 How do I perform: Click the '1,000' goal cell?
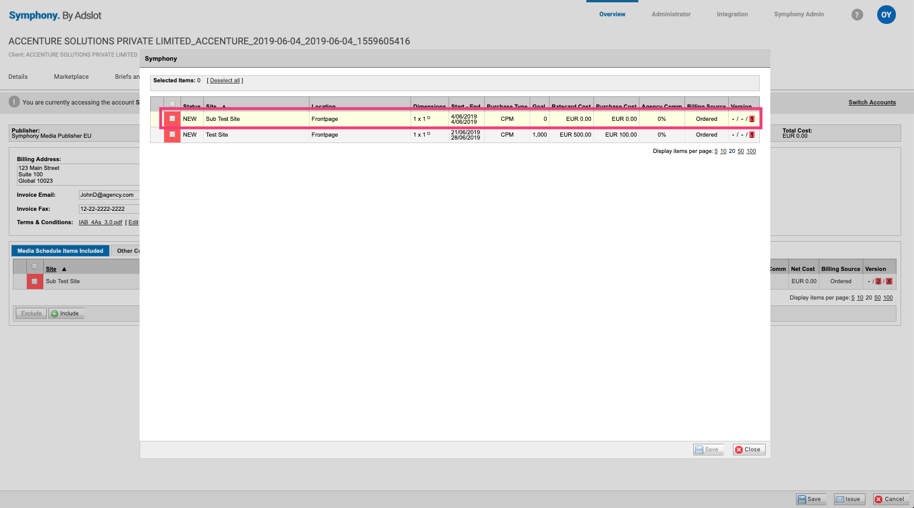[x=540, y=135]
